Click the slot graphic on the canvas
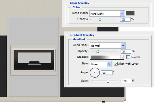This screenshot has width=154, height=105. click(x=34, y=60)
